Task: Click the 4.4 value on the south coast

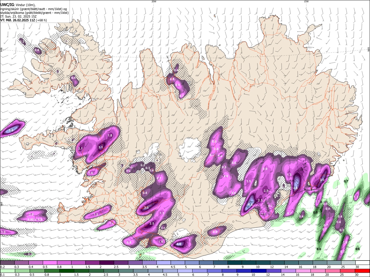Action: 179,244
